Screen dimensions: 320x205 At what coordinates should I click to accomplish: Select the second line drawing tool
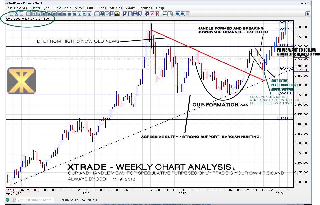[x=130, y=14]
